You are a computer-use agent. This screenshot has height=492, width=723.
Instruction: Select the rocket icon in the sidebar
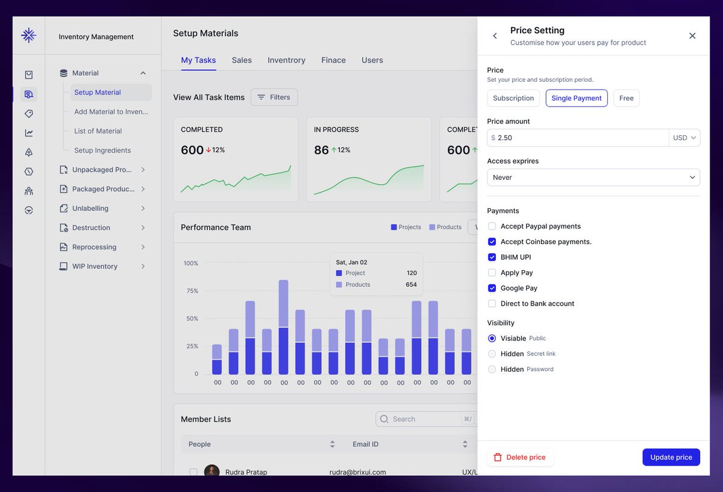[x=28, y=152]
